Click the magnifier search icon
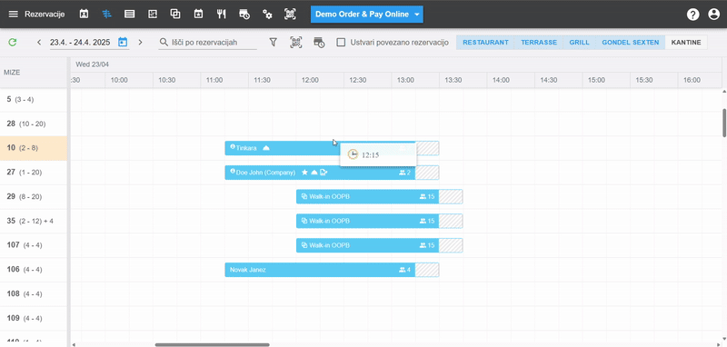Screen dimensions: 727x347 [164, 42]
